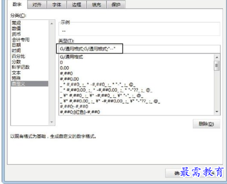Click the type list scroll-down arrow
Image resolution: width=227 pixels, height=184 pixels.
tap(217, 111)
